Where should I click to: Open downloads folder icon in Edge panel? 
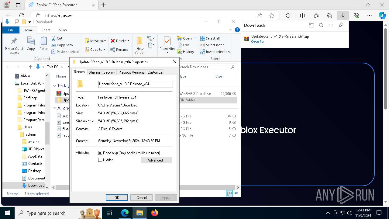tap(311, 25)
